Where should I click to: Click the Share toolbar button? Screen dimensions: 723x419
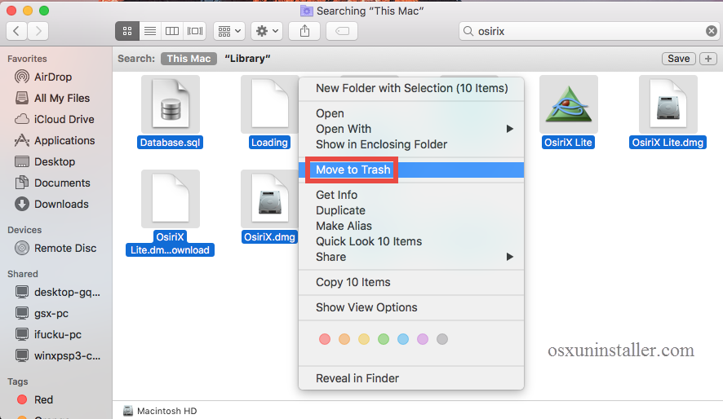point(304,31)
